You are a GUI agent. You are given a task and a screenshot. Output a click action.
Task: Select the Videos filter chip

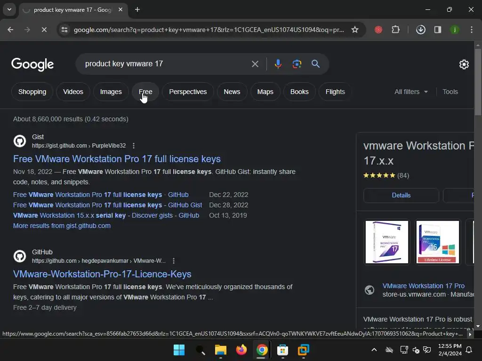pyautogui.click(x=73, y=92)
